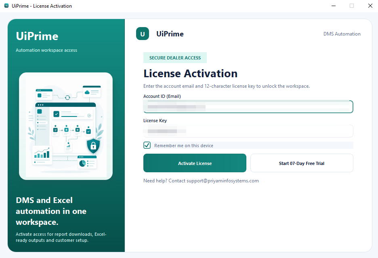Click the support@priyaminfosystems.com contact text
Screen dimensions: 378x258
point(223,181)
